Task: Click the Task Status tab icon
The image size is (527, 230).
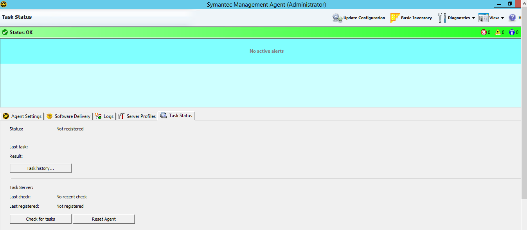Action: pos(164,116)
